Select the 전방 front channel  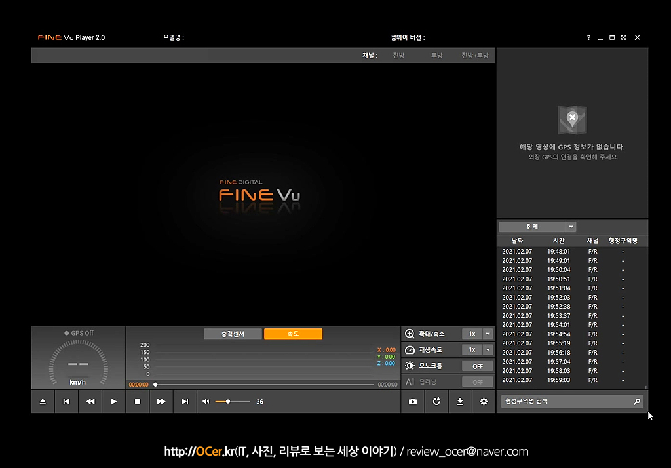click(x=399, y=55)
